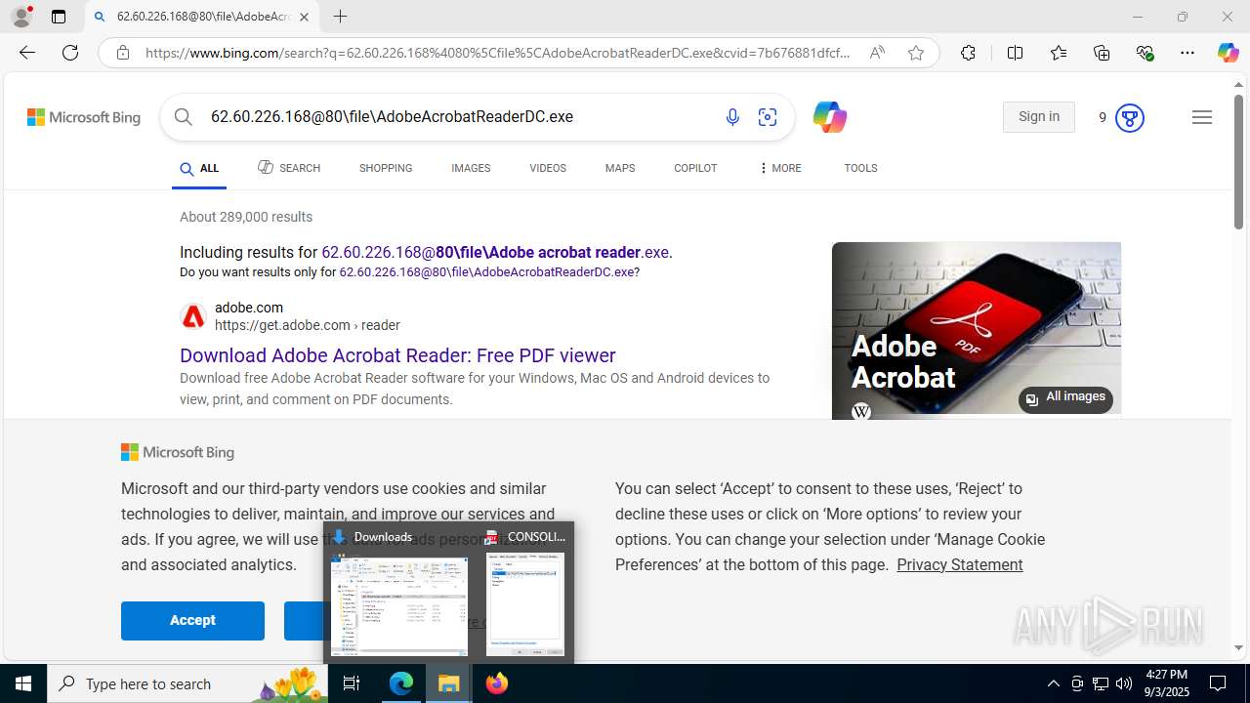Open the Privacy Statement link
Screen dimensions: 1250x703
[x=960, y=564]
